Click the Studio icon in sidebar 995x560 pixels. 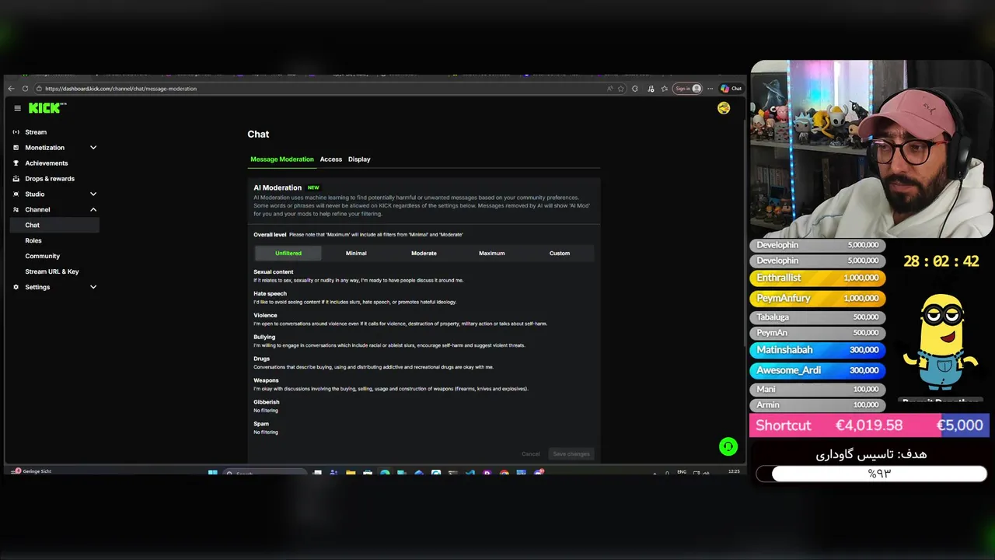[x=16, y=194]
